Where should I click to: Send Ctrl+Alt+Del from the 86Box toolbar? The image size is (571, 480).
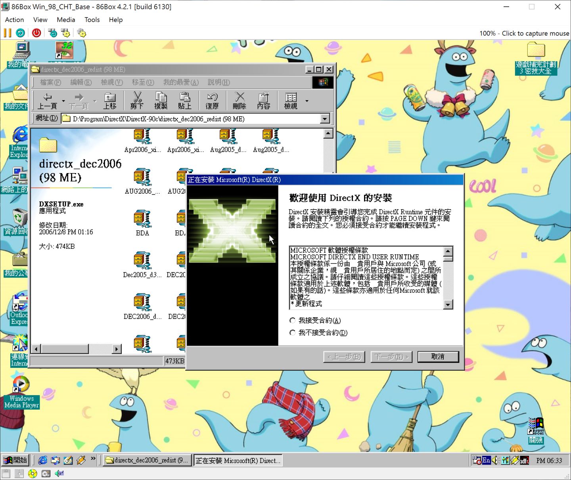pyautogui.click(x=52, y=33)
